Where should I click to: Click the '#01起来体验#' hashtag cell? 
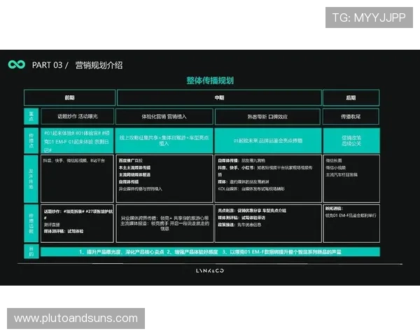point(78,141)
